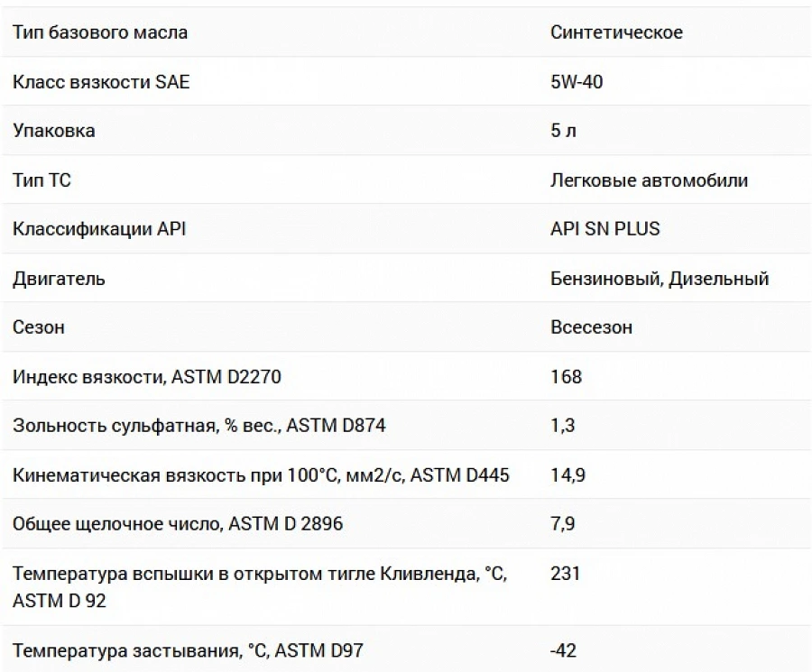The image size is (812, 672).
Task: Select the viscosity index value 168
Action: coord(566,376)
